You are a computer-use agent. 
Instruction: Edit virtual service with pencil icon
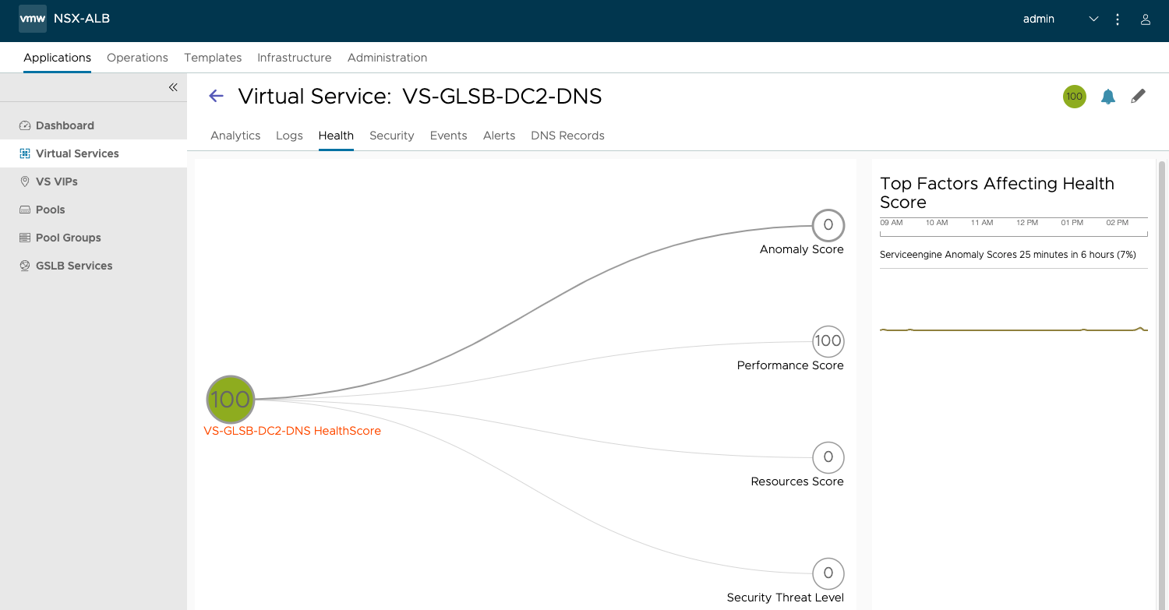[x=1139, y=96]
